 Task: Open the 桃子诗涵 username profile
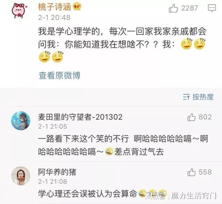click(x=54, y=7)
